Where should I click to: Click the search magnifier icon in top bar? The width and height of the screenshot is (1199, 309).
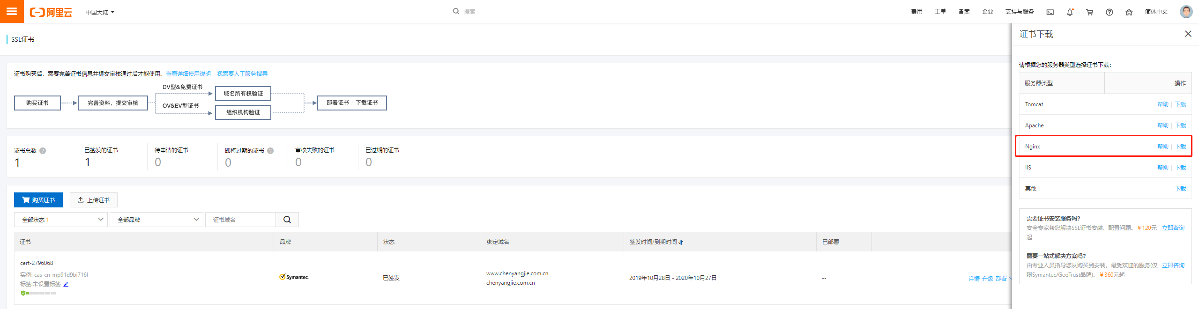point(456,11)
